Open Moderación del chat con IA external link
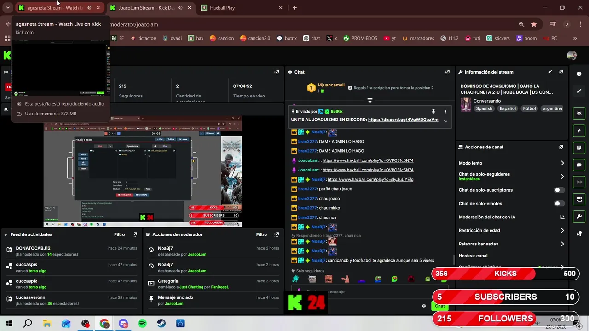The height and width of the screenshot is (331, 589). (562, 217)
